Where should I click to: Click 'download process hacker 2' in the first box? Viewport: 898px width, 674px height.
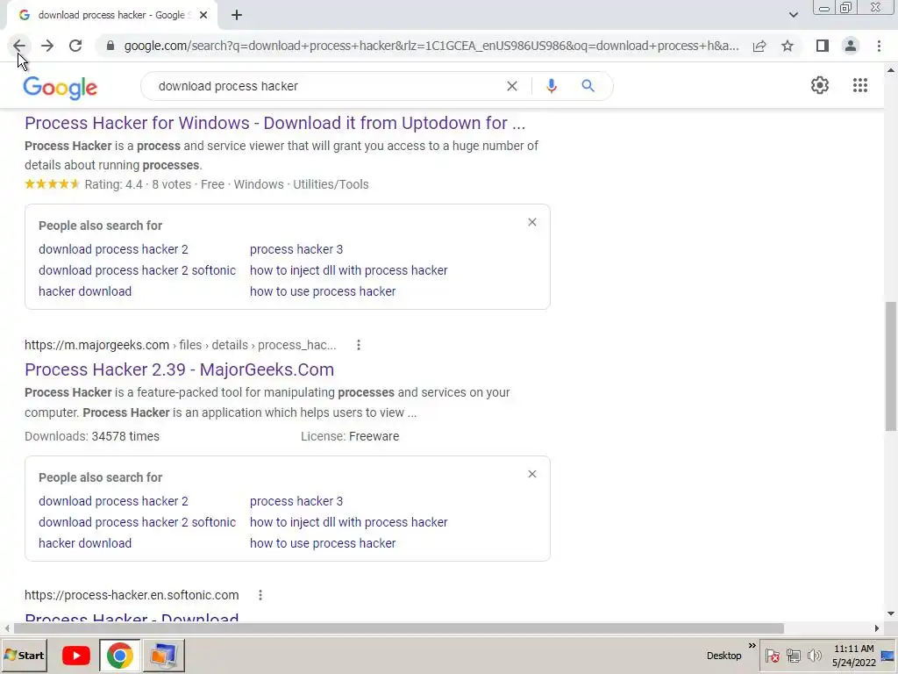113,249
